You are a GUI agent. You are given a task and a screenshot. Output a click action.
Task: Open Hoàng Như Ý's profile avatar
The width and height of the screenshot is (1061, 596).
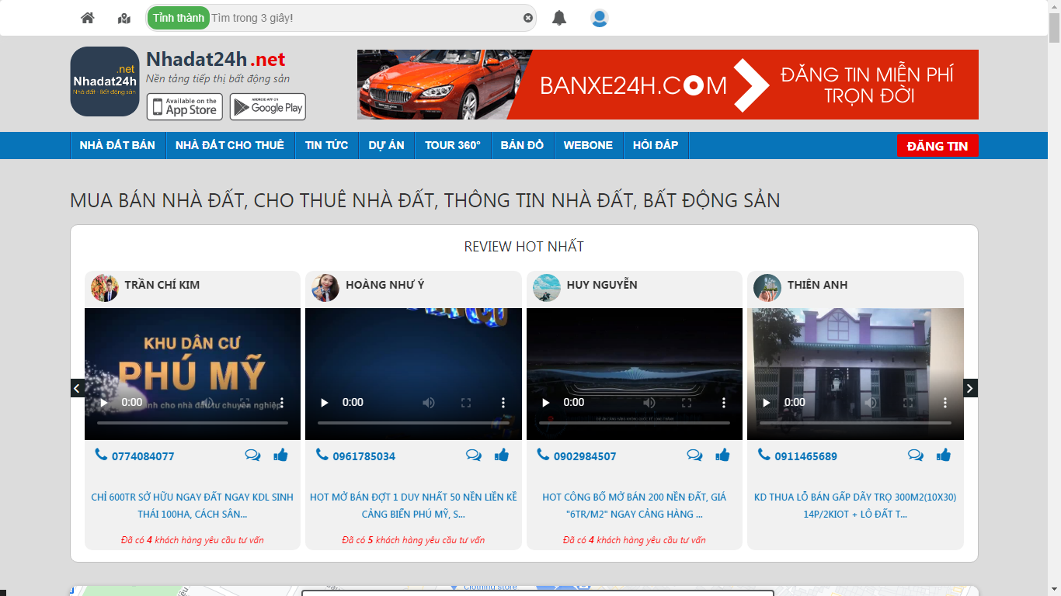pos(325,288)
